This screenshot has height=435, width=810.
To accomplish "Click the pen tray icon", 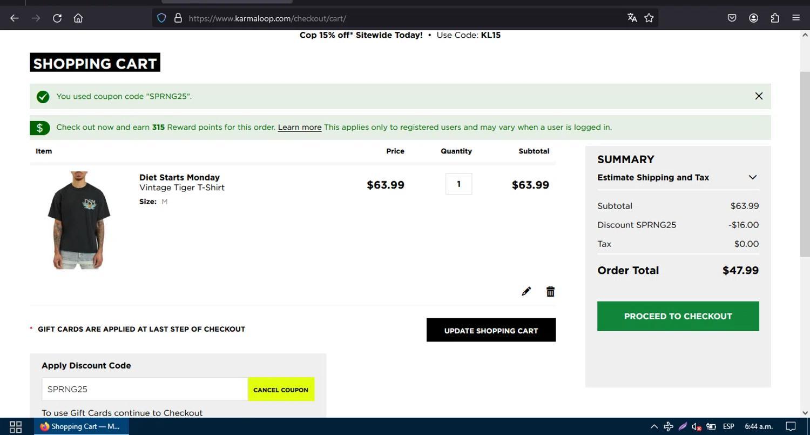I will coord(683,426).
